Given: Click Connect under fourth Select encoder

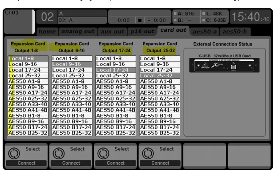Looking at the screenshot, I should point(160,163).
